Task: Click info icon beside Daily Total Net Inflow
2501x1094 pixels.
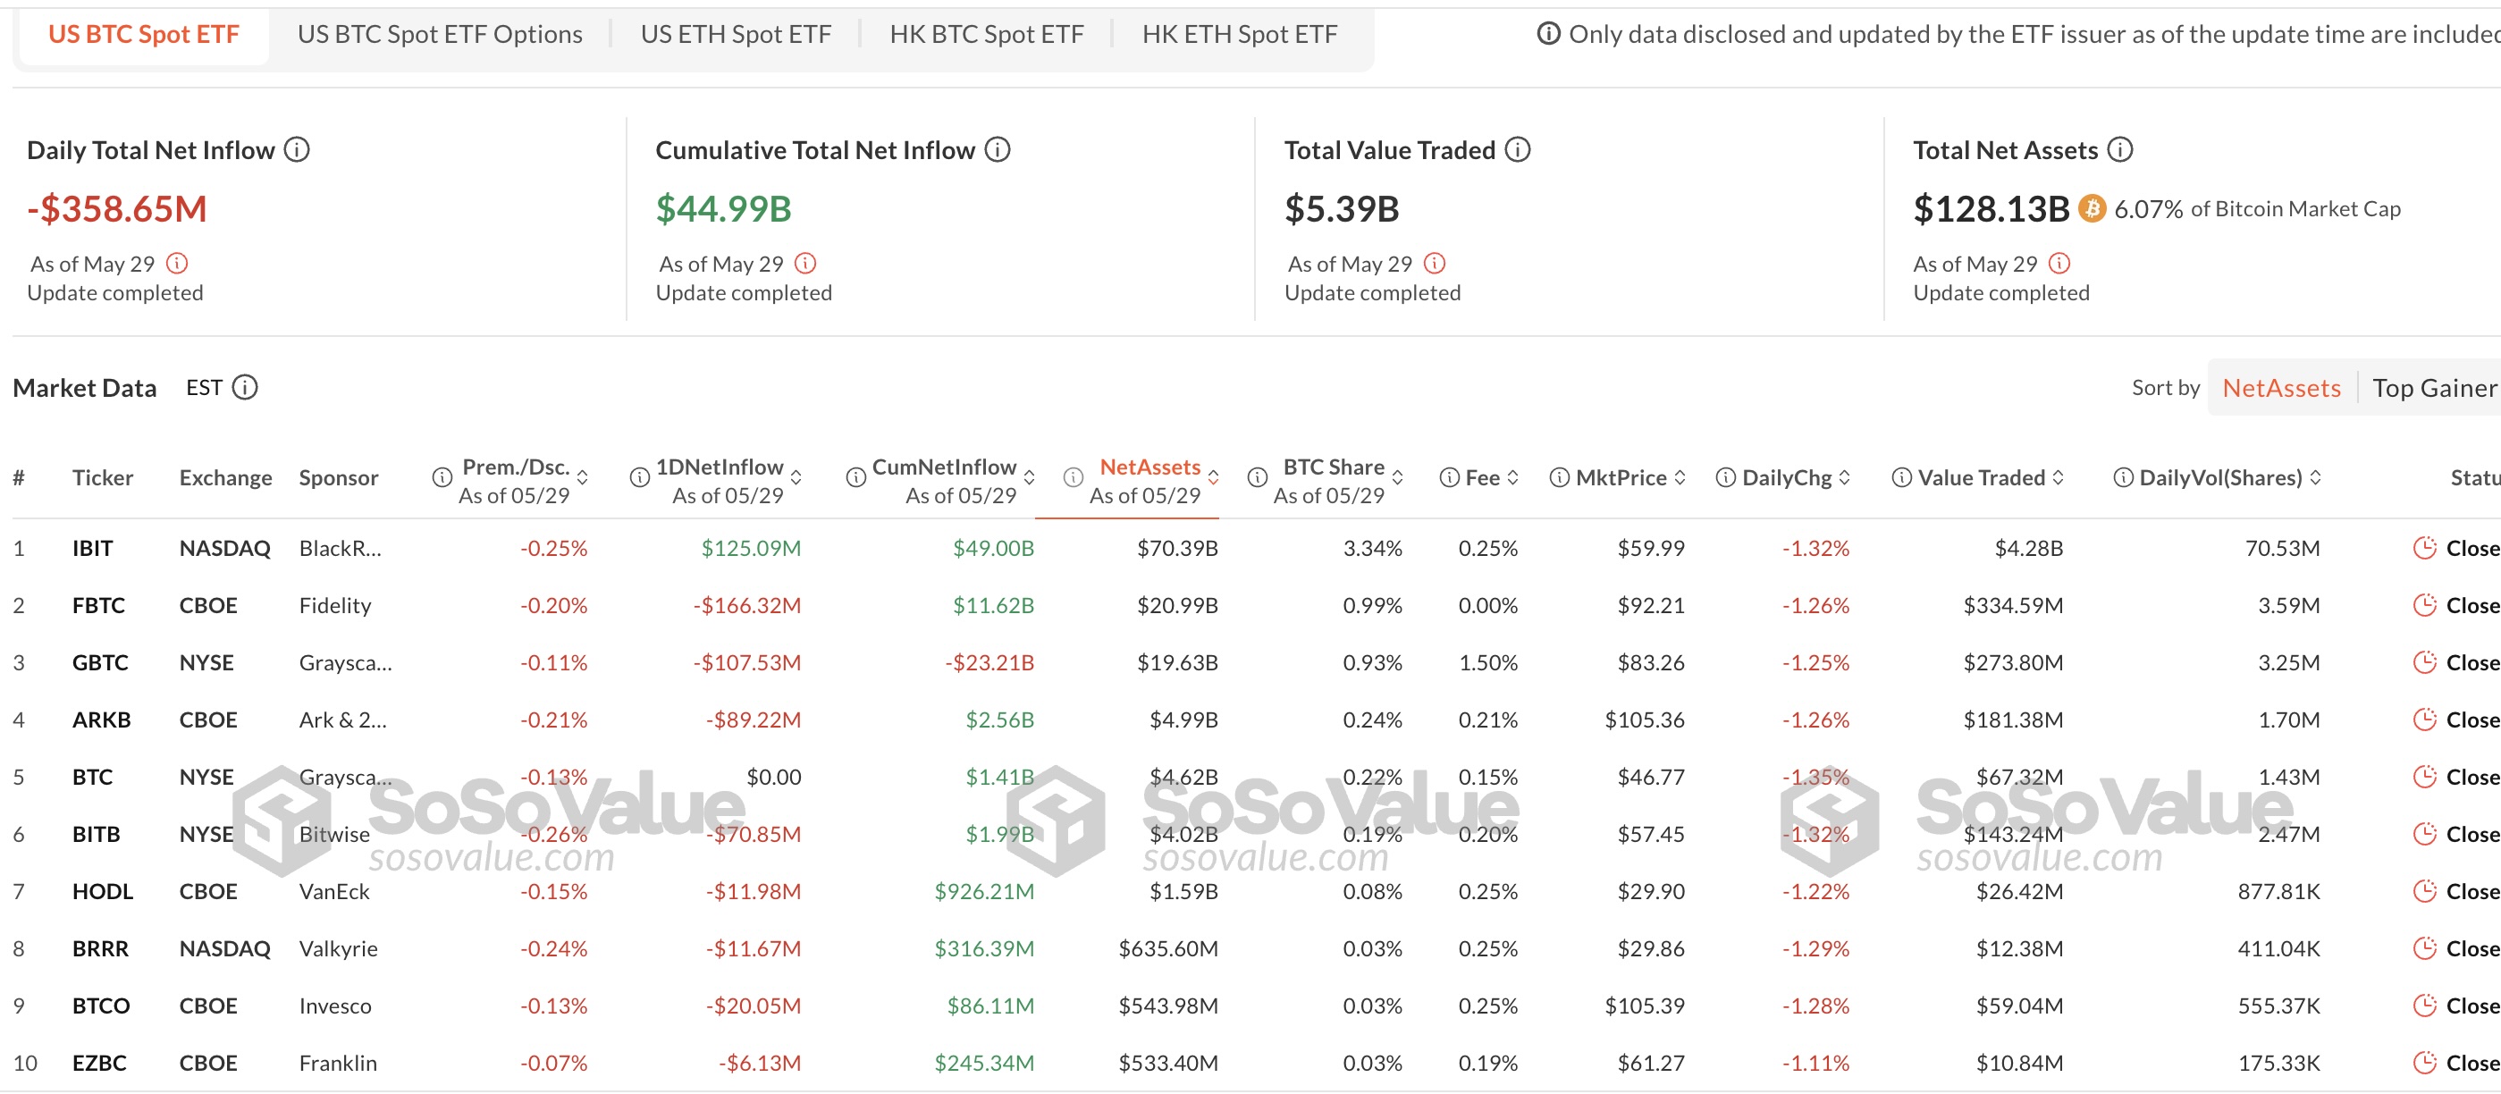Action: [x=296, y=149]
